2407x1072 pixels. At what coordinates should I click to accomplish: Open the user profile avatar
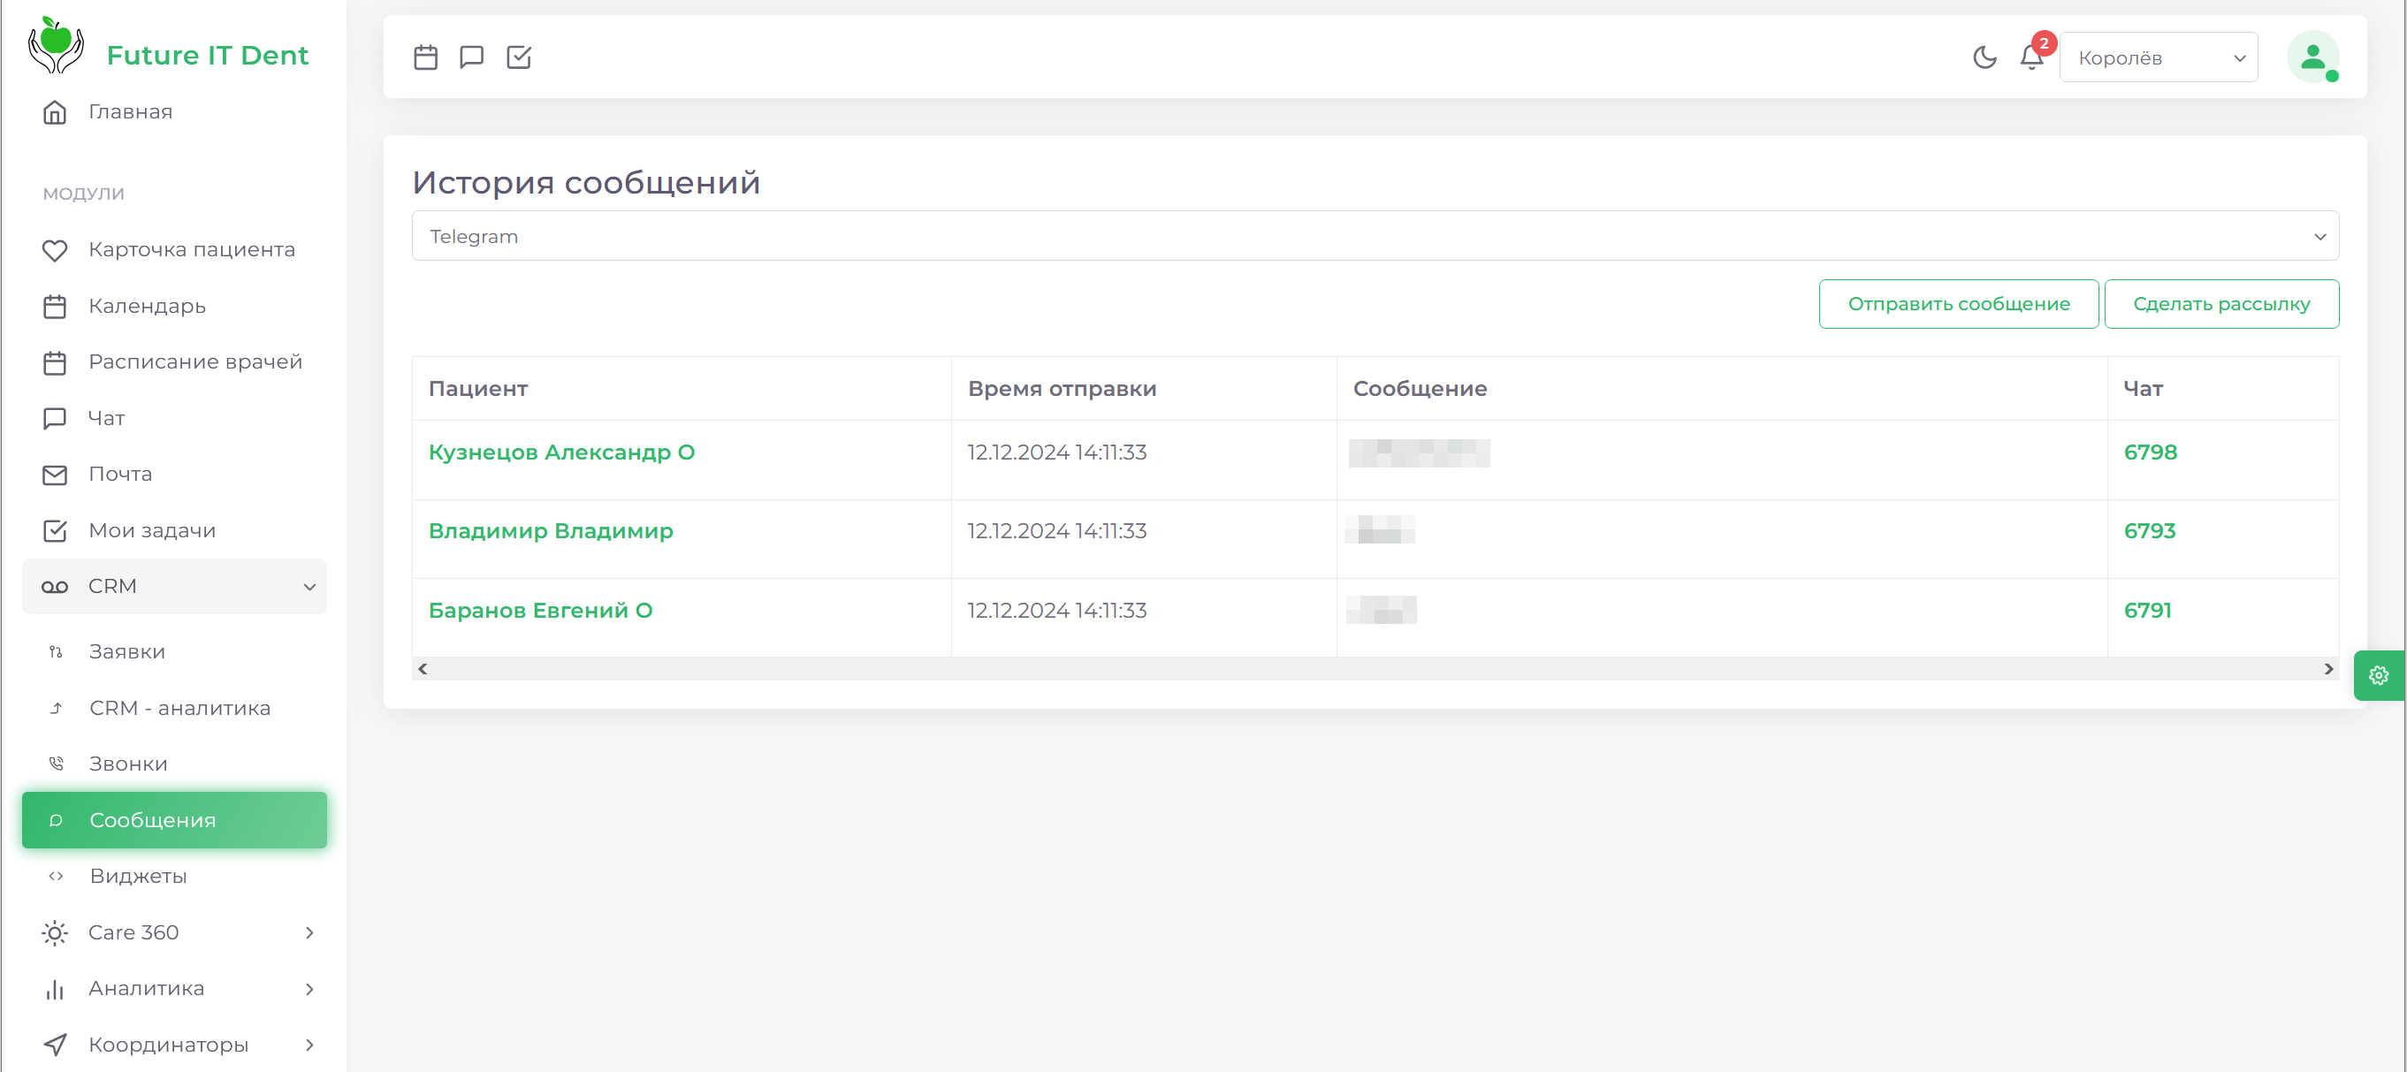[x=2312, y=57]
